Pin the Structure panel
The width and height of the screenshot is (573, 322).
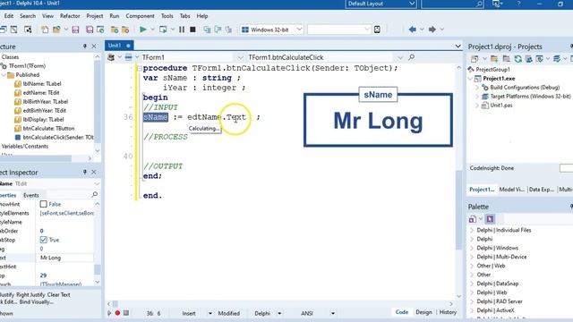[x=85, y=46]
